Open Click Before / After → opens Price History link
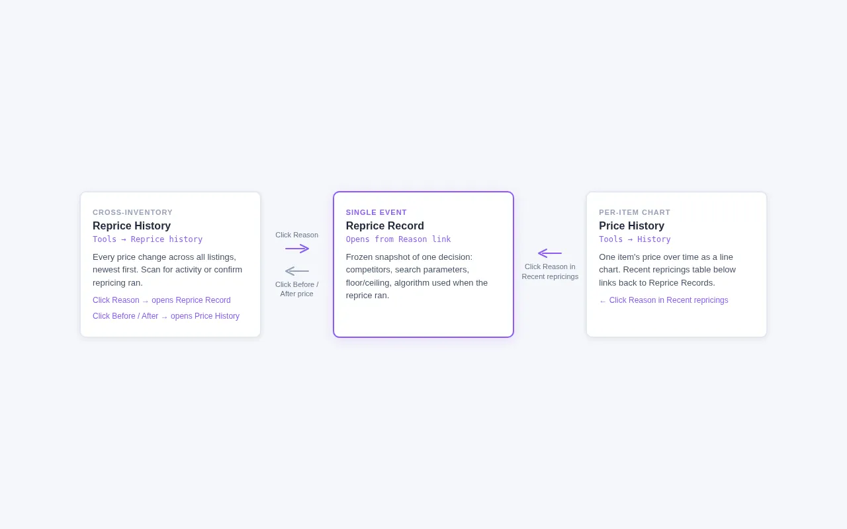The width and height of the screenshot is (847, 529). pos(166,316)
